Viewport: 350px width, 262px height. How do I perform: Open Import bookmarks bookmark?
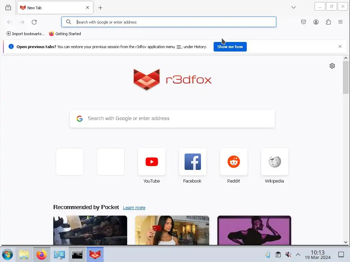pyautogui.click(x=25, y=34)
